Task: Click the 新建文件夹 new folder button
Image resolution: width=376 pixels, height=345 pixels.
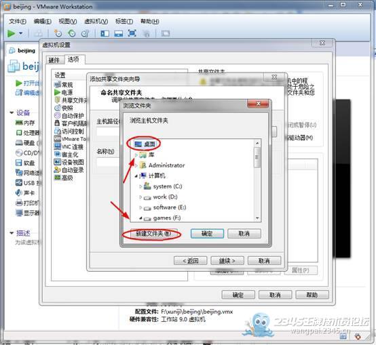Action: pos(153,233)
